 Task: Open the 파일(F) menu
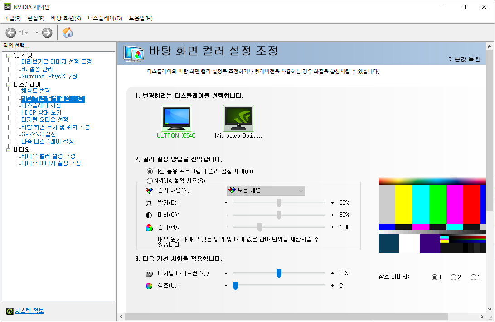12,18
